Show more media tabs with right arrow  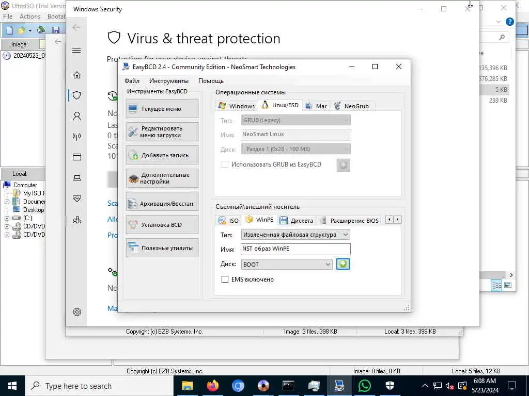[x=398, y=220]
